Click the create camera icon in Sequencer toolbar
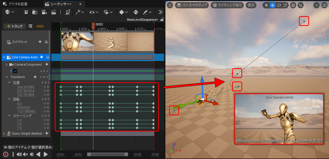The height and width of the screenshot is (159, 329). pos(44,12)
